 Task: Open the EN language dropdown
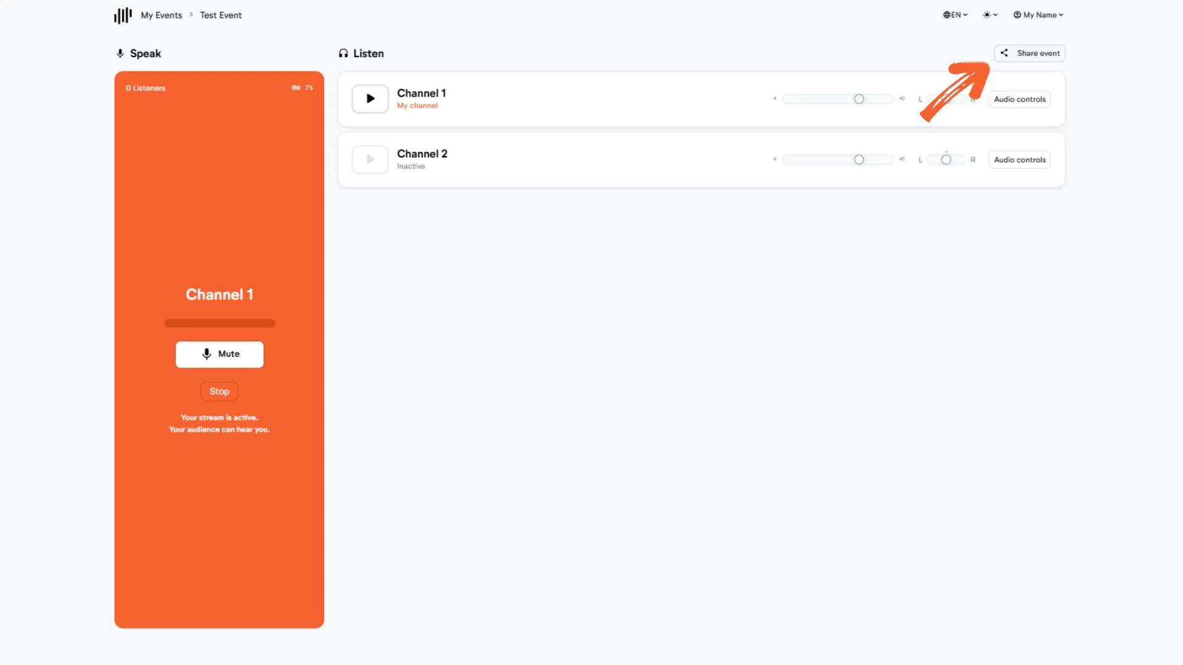click(955, 15)
